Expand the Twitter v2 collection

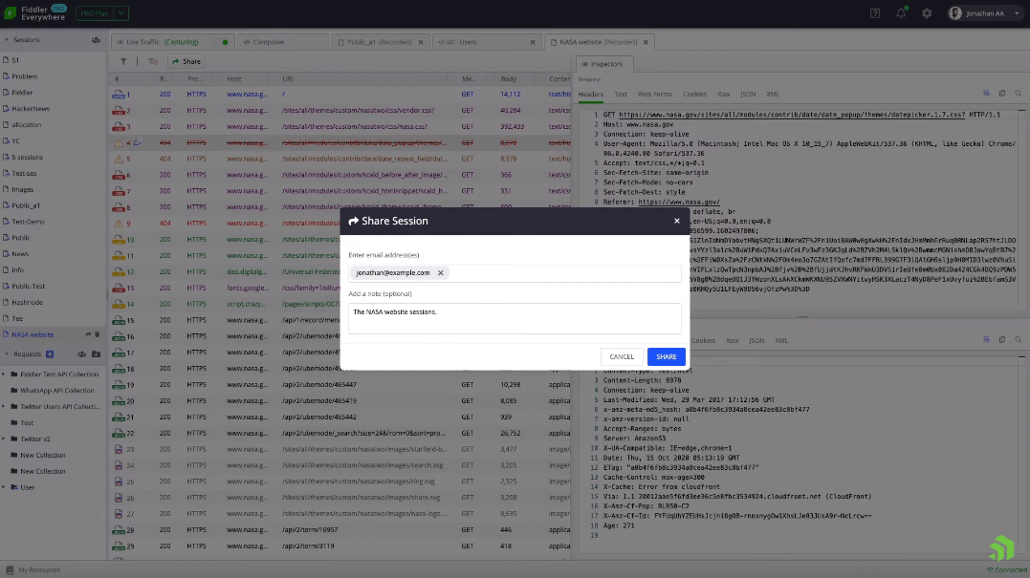click(x=4, y=439)
